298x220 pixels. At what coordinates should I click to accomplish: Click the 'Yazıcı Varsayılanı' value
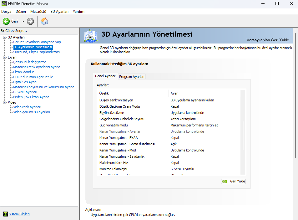pyautogui.click(x=183, y=119)
